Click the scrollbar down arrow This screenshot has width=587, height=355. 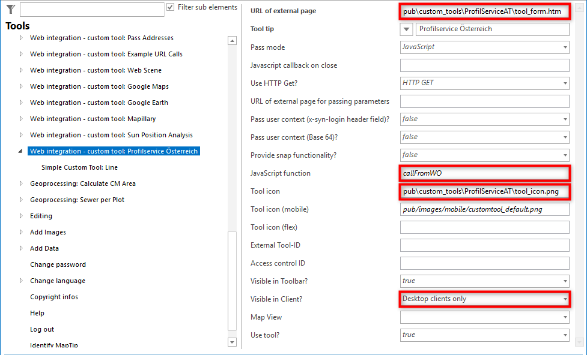[231, 342]
